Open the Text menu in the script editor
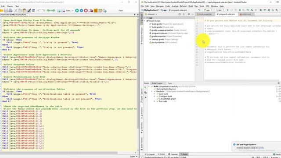The image size is (281, 158). click(17, 6)
